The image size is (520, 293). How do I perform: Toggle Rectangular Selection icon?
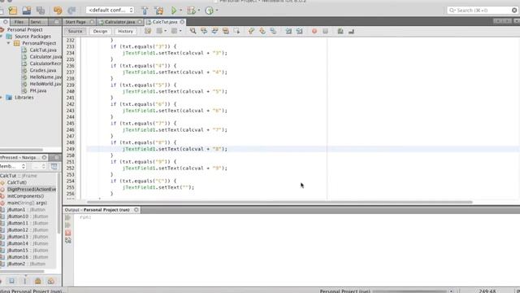(236, 31)
